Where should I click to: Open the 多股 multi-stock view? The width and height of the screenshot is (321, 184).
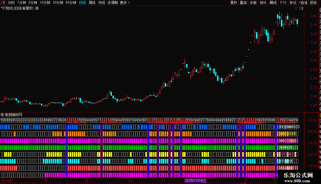coord(253,3)
